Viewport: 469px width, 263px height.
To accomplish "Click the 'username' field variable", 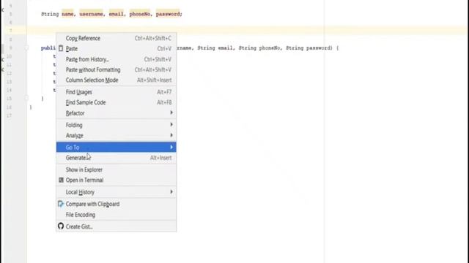I will click(x=91, y=14).
